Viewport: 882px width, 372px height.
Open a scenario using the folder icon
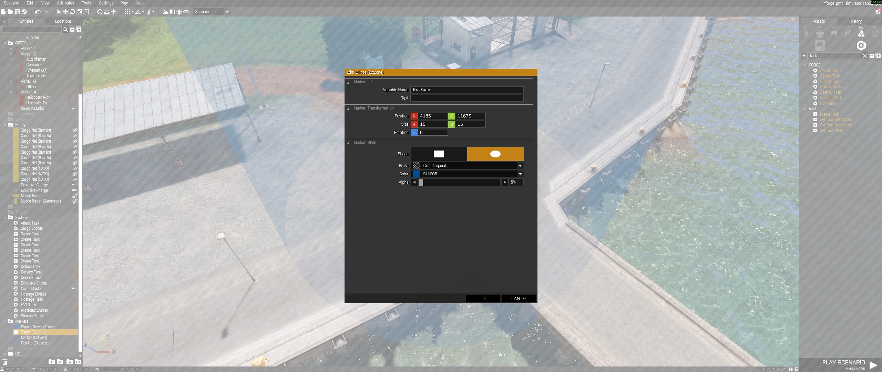(x=10, y=12)
